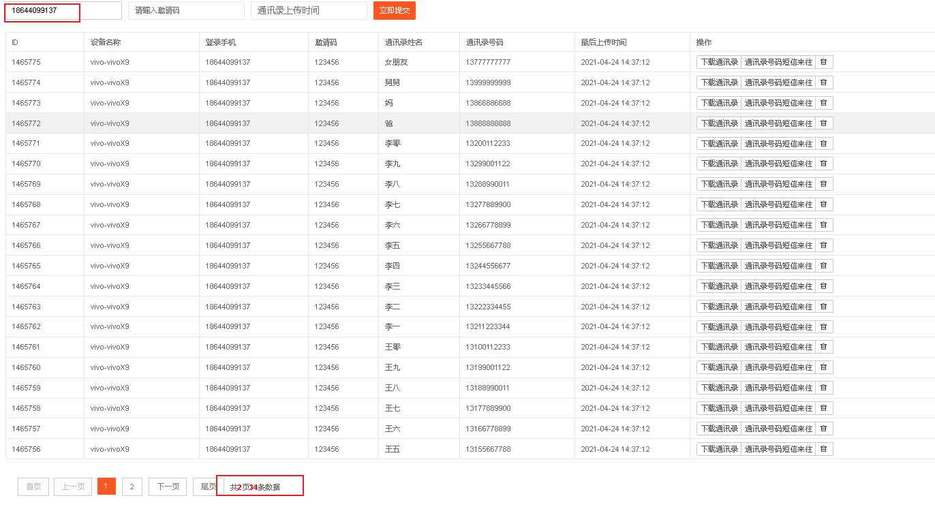Click phone number 13888888888 cell
Viewport: 935px width, 509px height.
[488, 123]
